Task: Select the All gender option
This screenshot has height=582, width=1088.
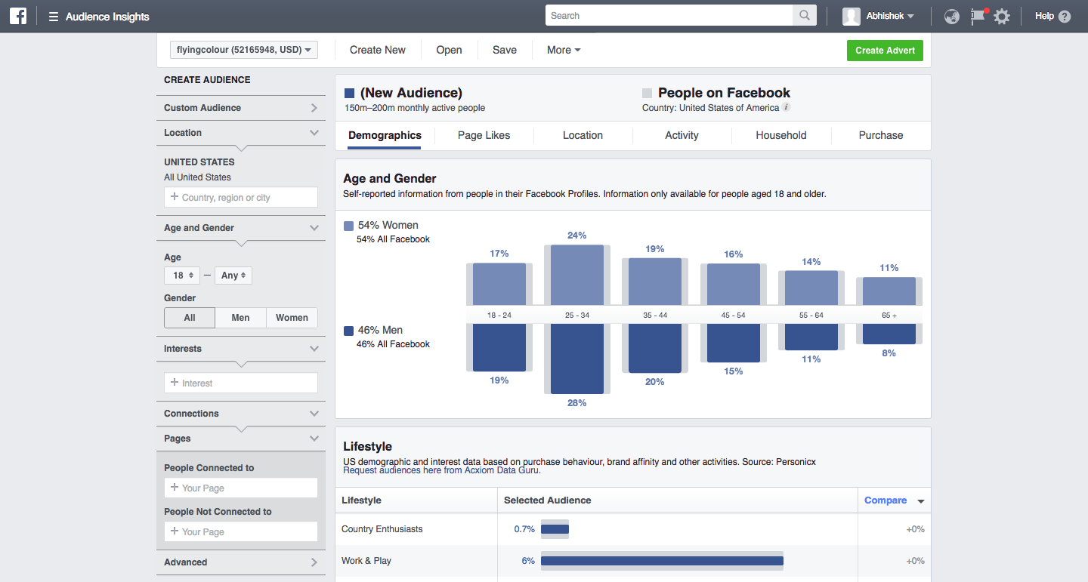Action: pos(190,318)
